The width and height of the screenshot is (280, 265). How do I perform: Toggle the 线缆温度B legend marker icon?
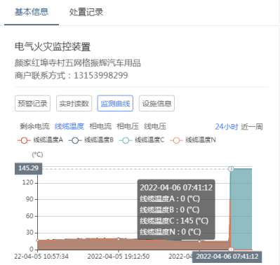point(75,140)
